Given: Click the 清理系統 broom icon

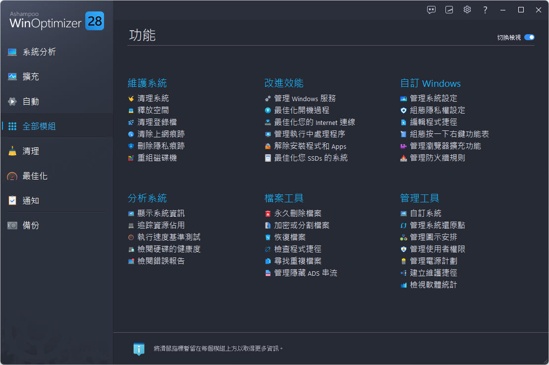Looking at the screenshot, I should pos(131,99).
